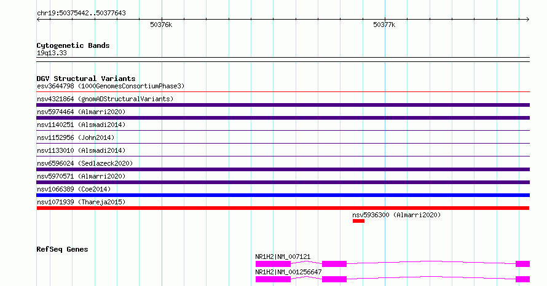Click the 19q13.33 band label
This screenshot has height=286, width=547.
(52, 53)
